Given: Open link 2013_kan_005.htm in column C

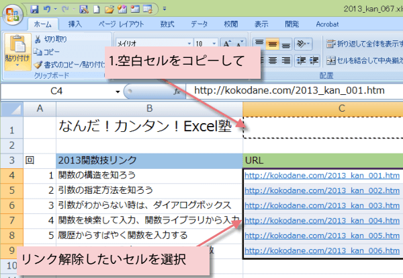Looking at the screenshot, I should [x=322, y=236].
